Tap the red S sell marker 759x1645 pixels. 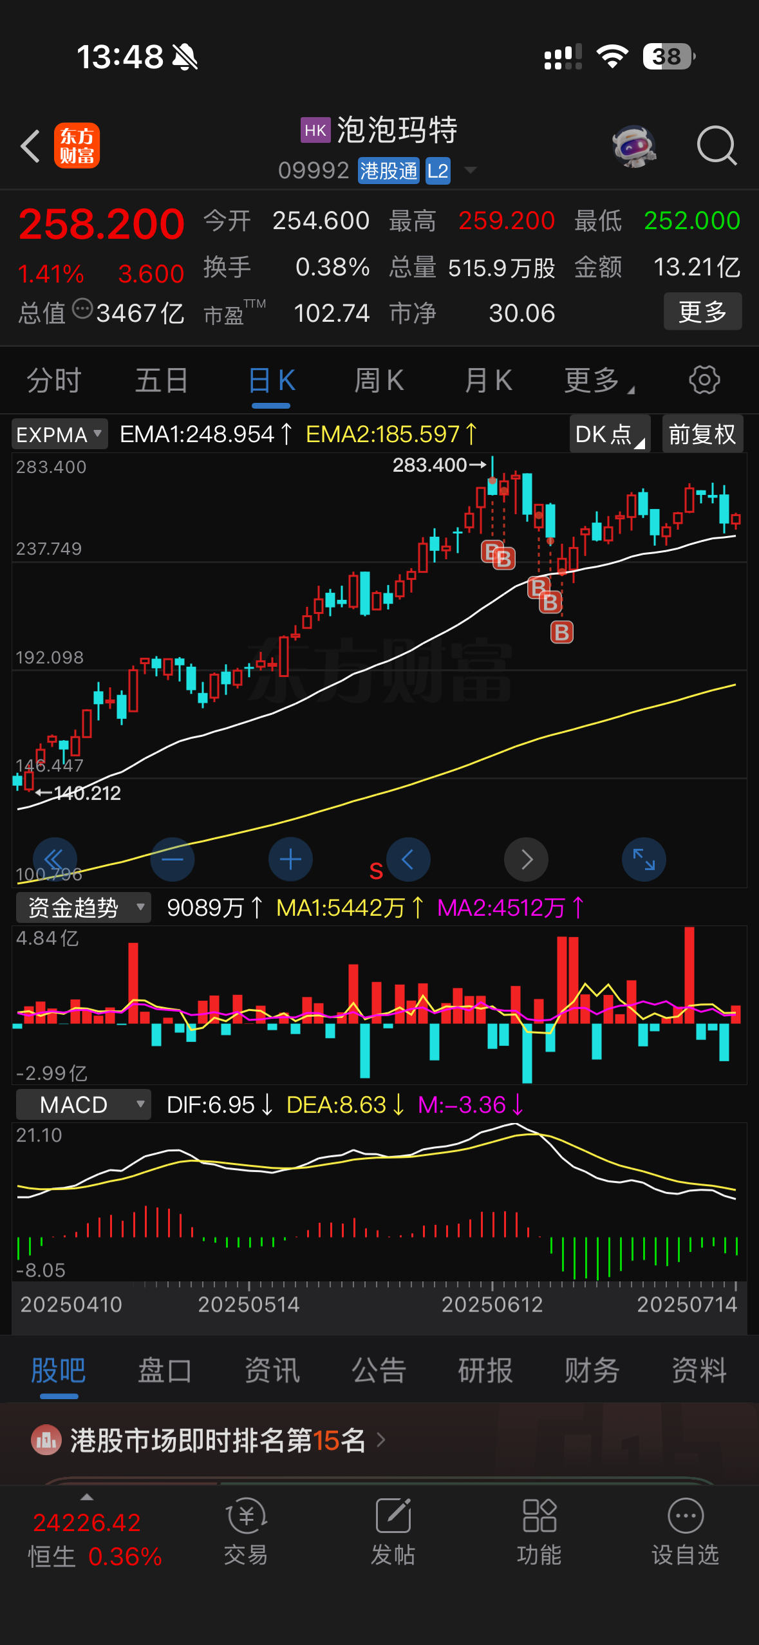point(376,871)
